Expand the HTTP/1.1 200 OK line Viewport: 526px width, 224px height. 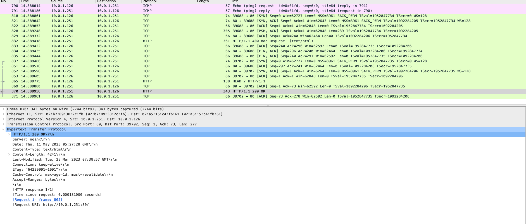tap(9, 134)
